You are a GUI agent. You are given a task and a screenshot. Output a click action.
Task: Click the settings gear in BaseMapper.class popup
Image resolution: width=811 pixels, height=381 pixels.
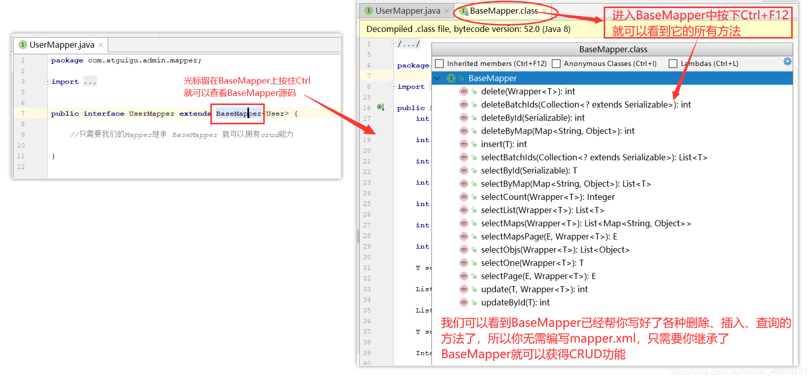[787, 62]
